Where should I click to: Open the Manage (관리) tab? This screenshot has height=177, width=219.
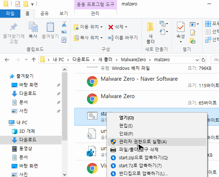[x=95, y=13]
